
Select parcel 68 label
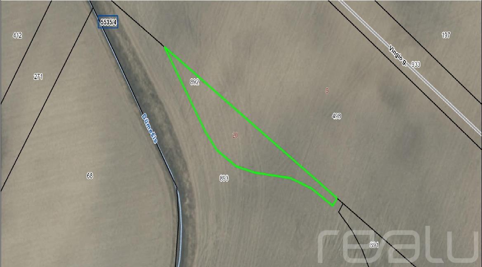point(90,176)
